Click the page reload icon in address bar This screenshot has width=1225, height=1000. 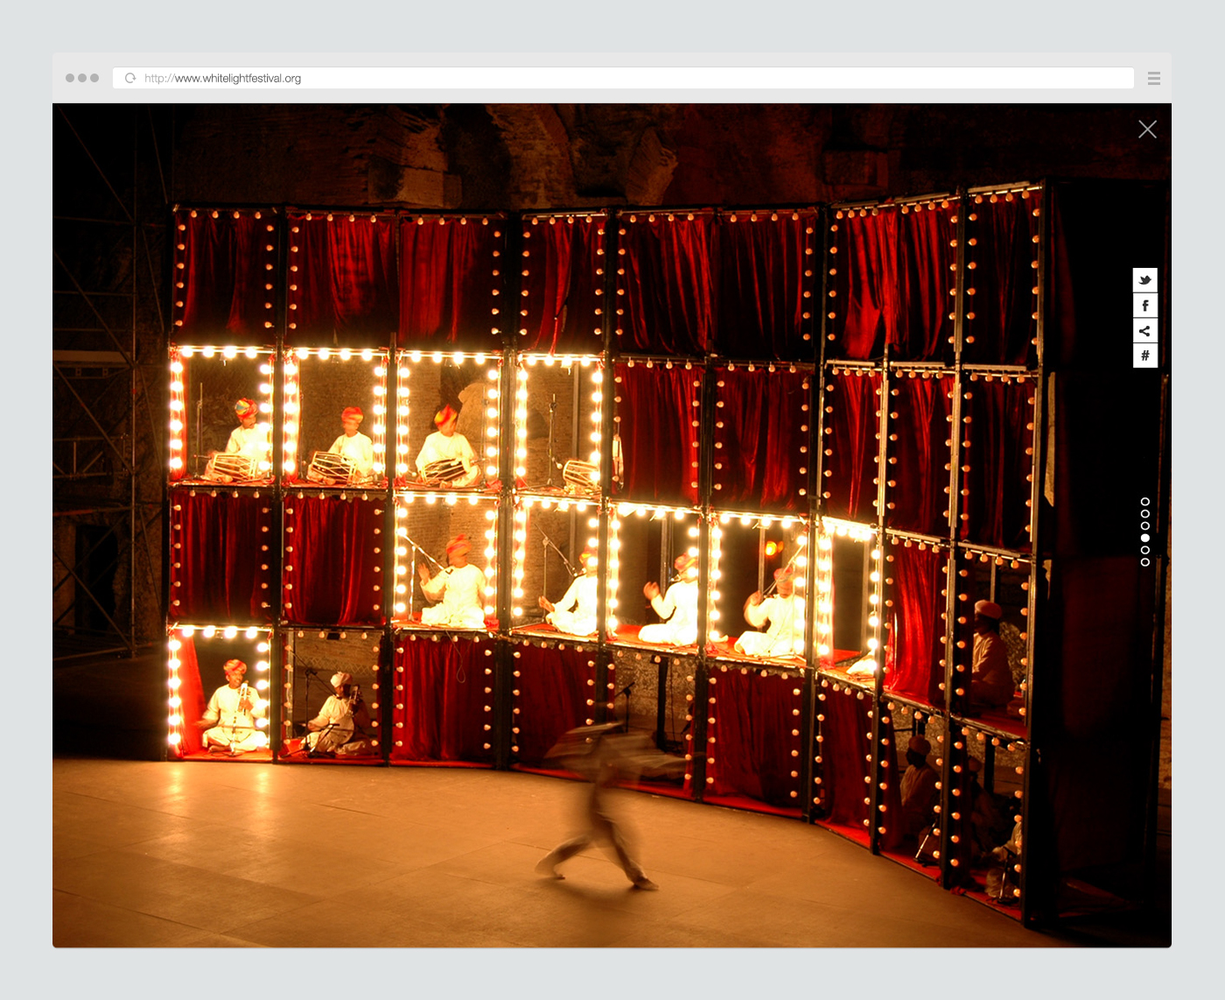(x=129, y=78)
